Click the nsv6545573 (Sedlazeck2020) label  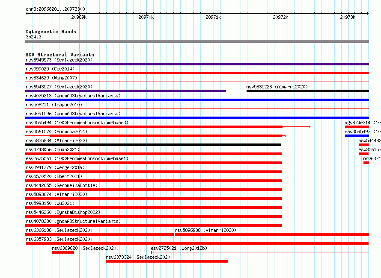pyautogui.click(x=59, y=60)
